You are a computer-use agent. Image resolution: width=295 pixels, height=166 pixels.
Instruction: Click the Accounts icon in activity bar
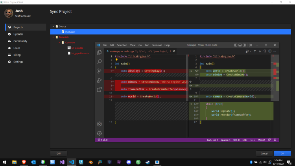(x=100, y=124)
